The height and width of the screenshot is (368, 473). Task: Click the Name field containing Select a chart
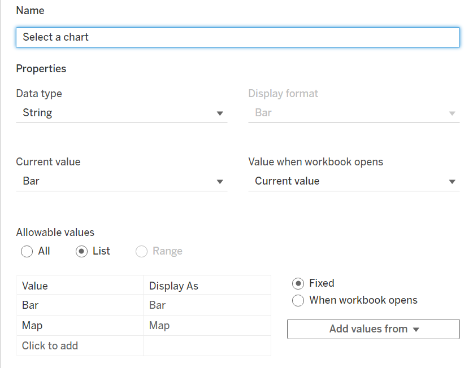point(237,37)
